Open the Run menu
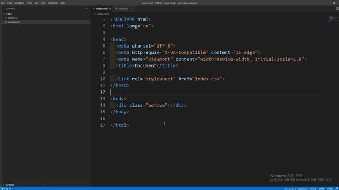 coord(43,3)
